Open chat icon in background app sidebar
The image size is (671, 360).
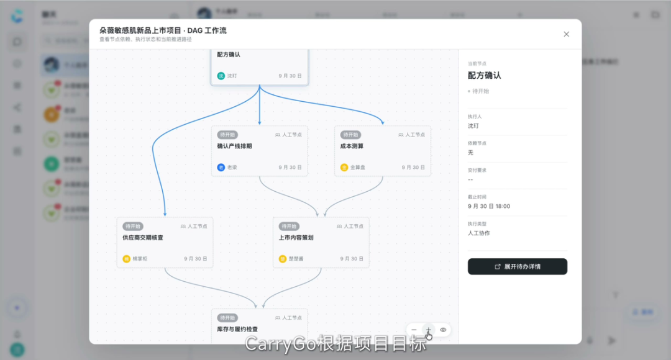[17, 42]
